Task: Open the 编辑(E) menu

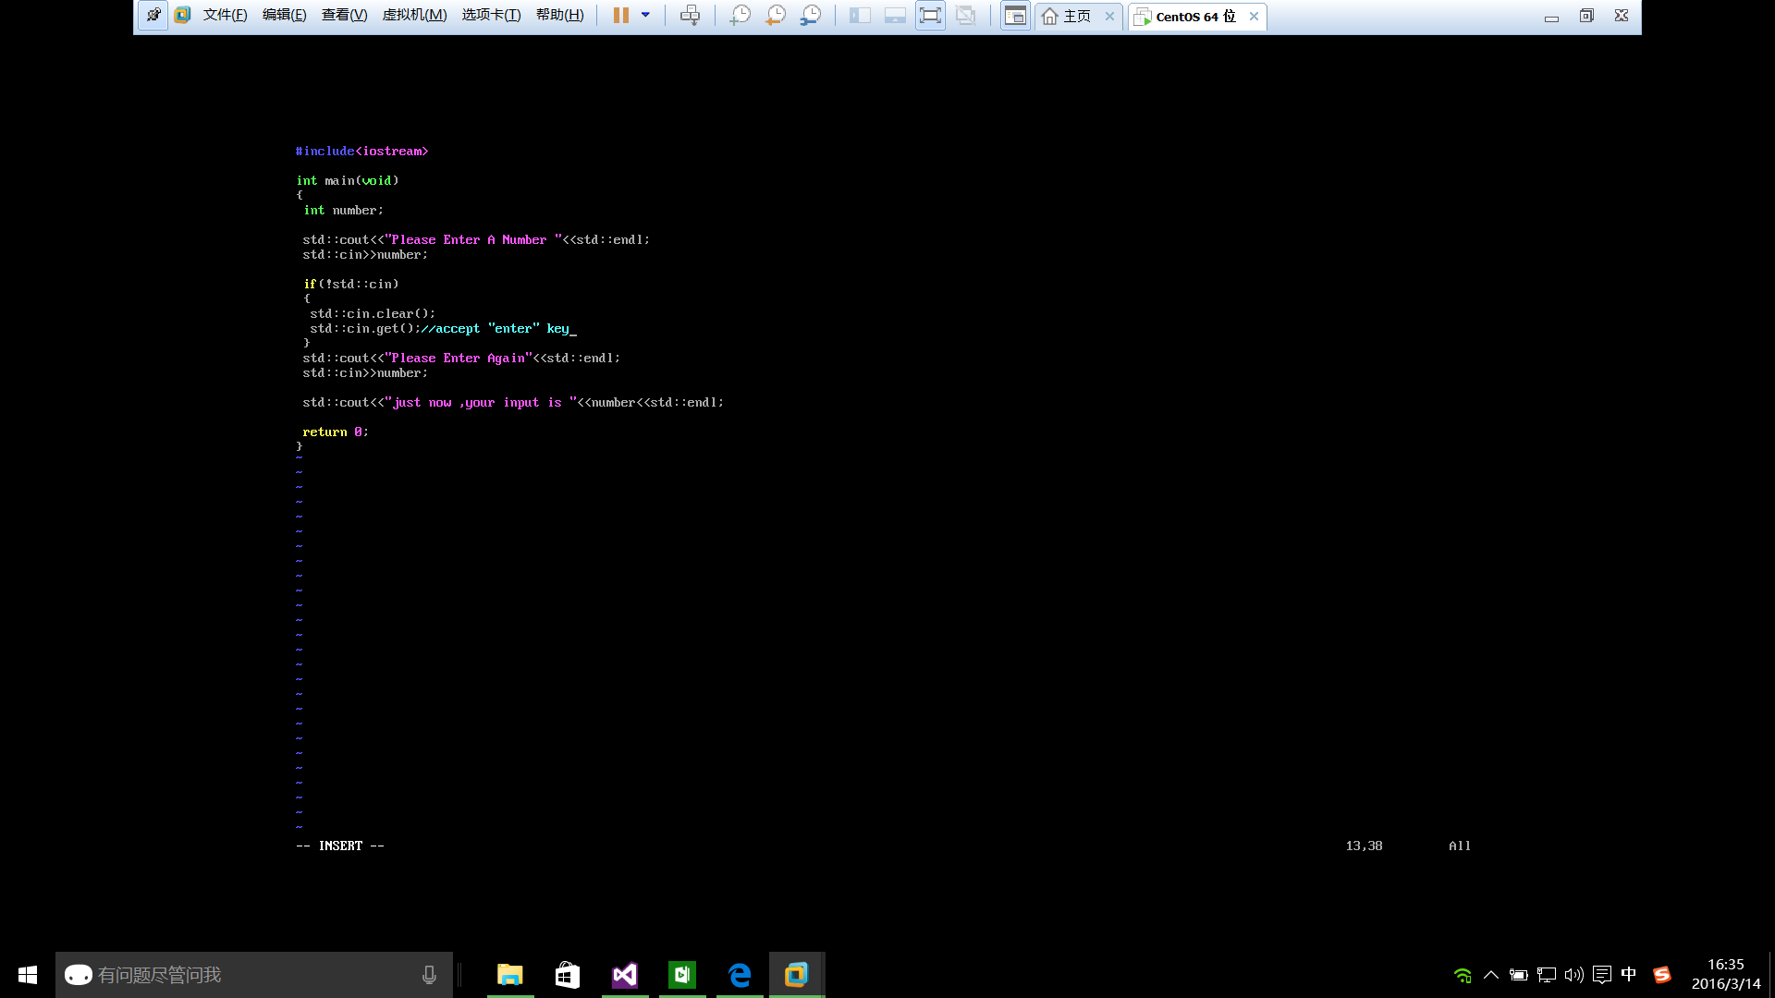Action: tap(284, 15)
